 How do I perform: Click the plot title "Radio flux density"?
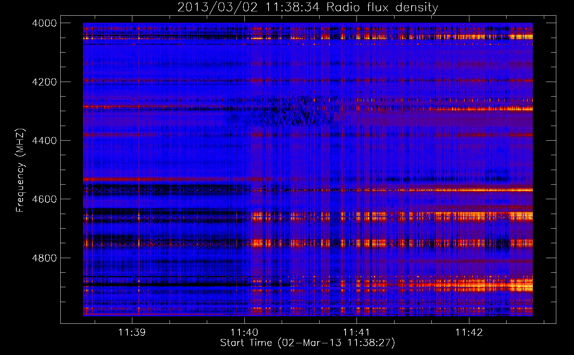(x=382, y=7)
